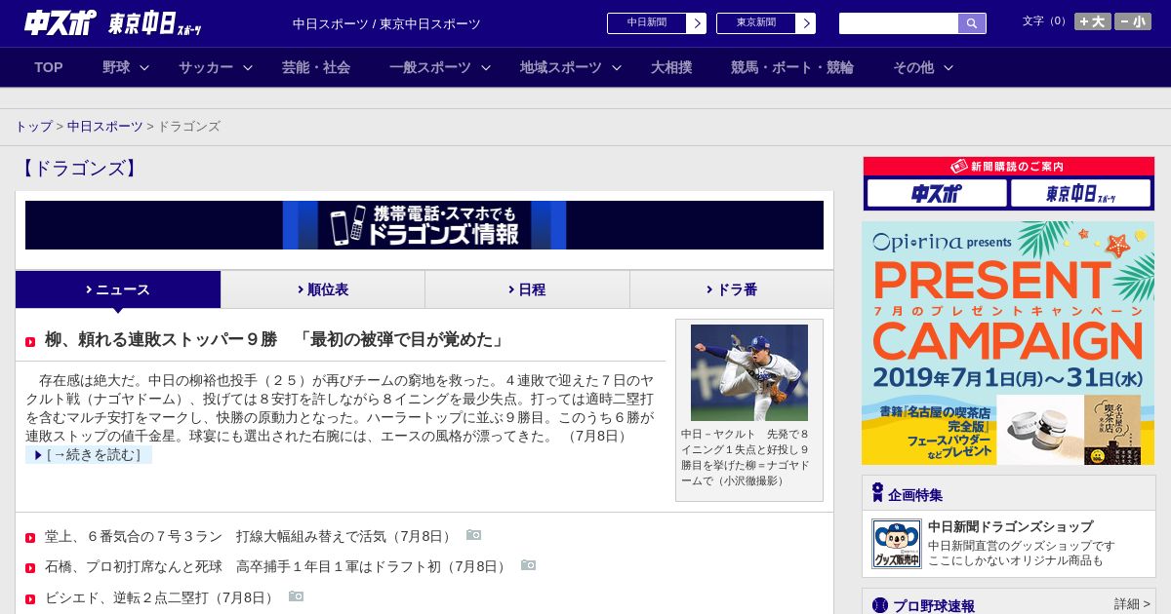Screen dimensions: 1171x614
Task: Click the 東京中日スポーツ logo in header
Action: (155, 23)
